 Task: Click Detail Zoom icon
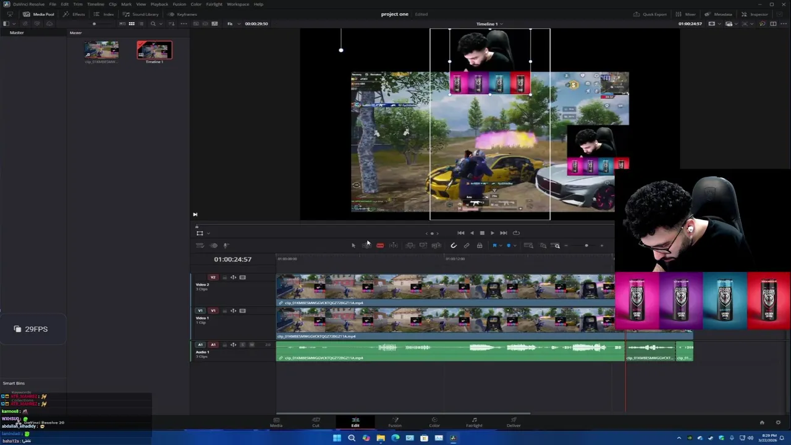[x=543, y=245]
